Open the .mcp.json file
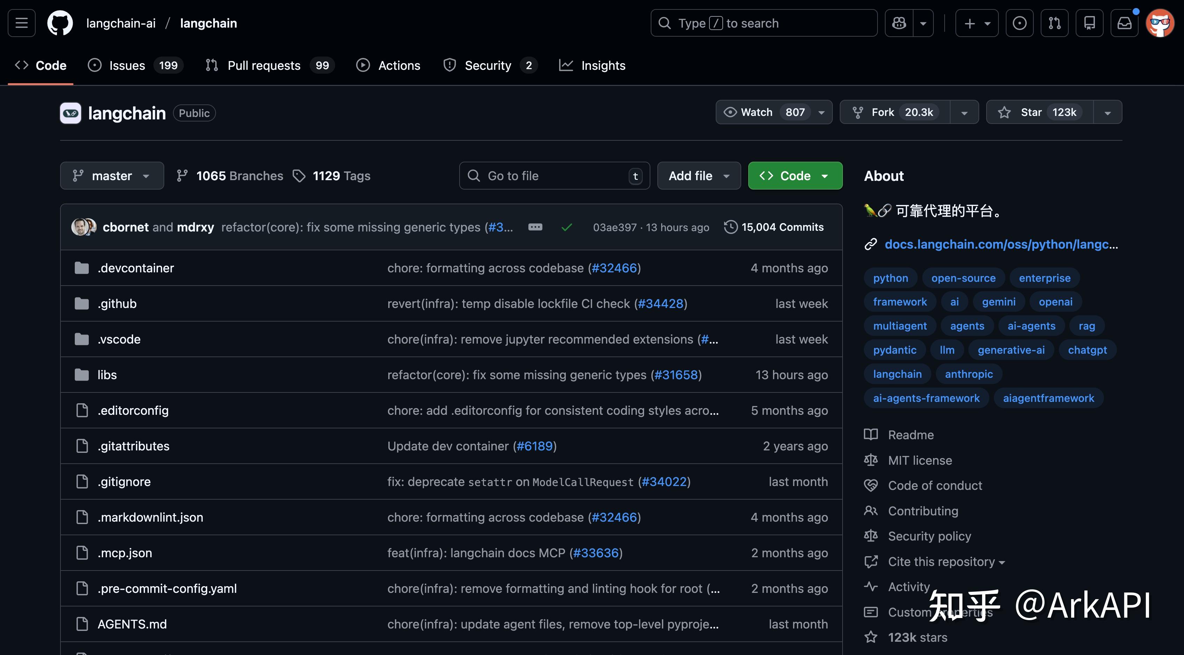 [124, 553]
